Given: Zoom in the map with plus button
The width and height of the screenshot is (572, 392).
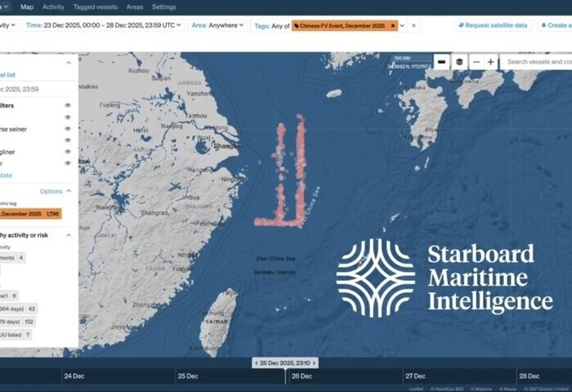Looking at the screenshot, I should tap(490, 62).
